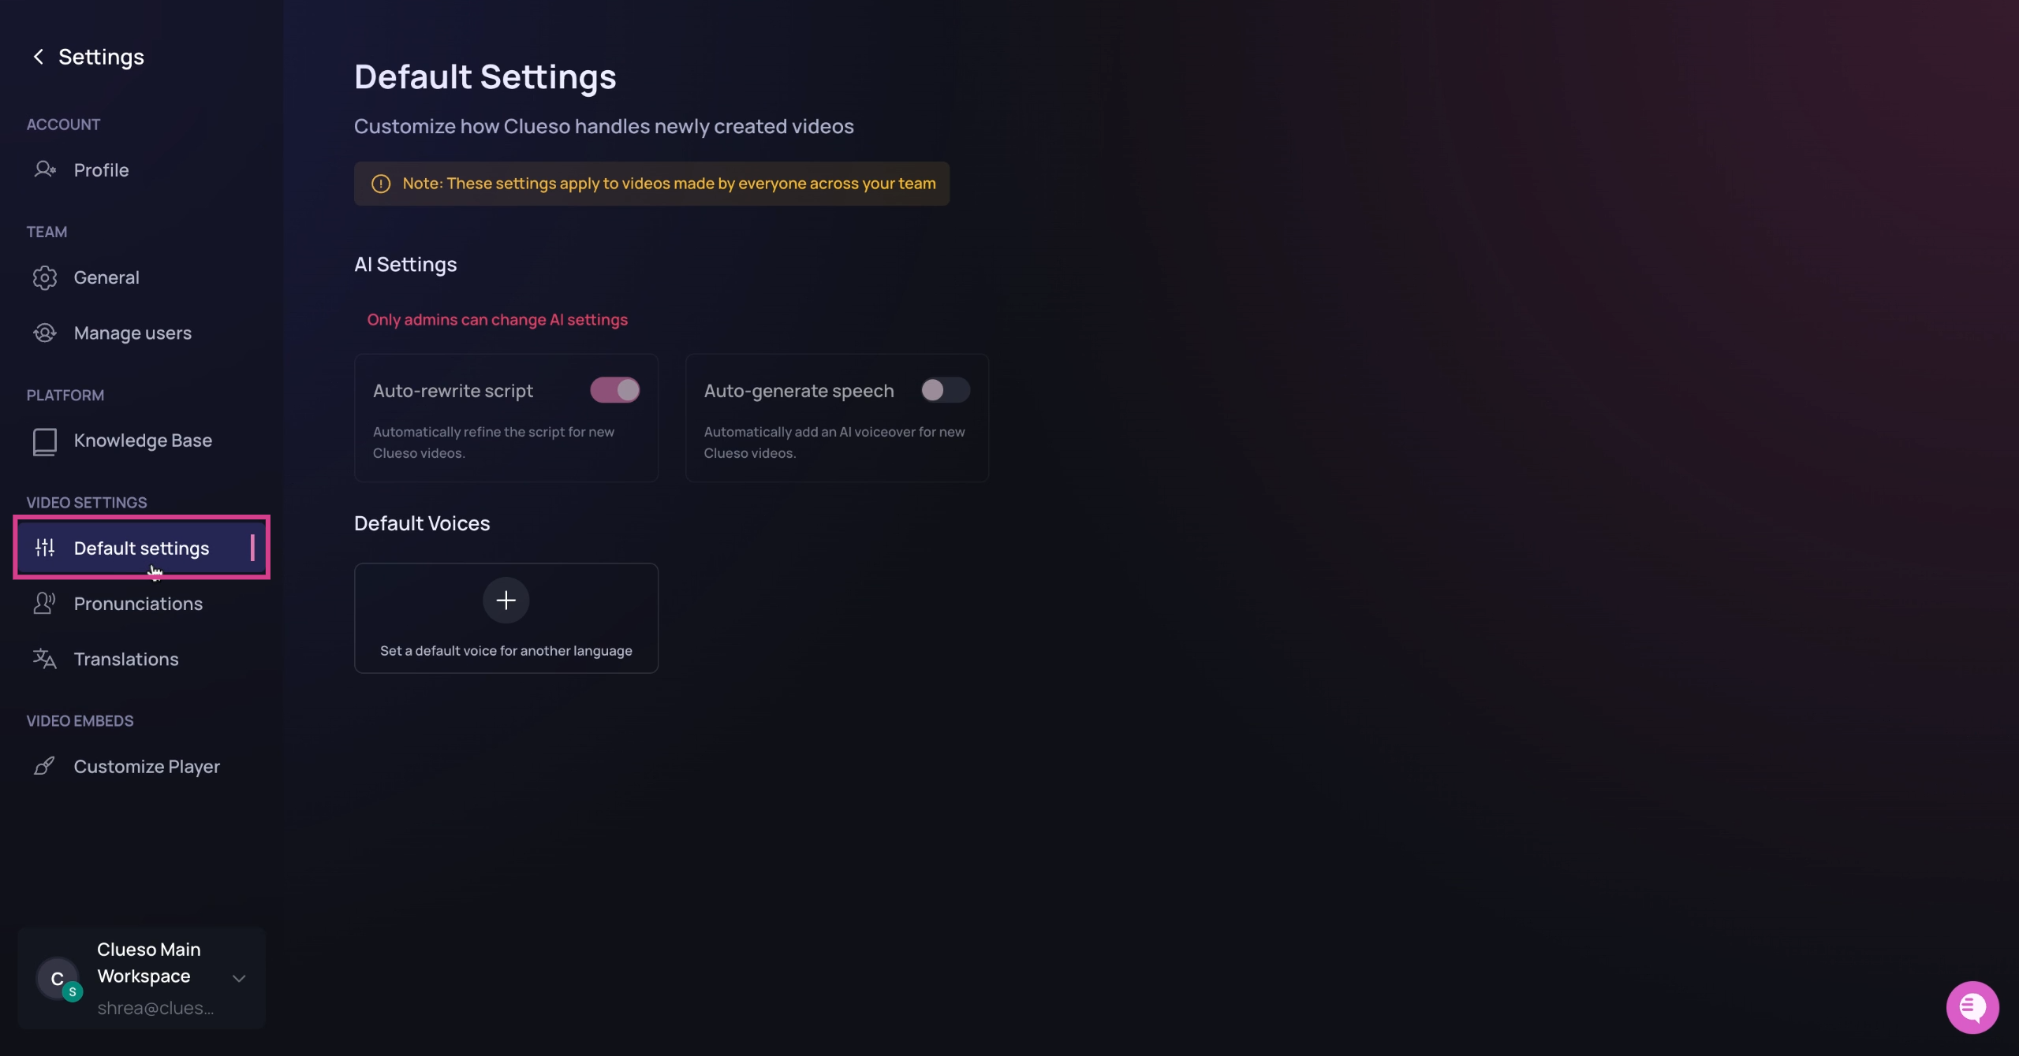Collapse the back arrow next to Settings

pos(39,56)
